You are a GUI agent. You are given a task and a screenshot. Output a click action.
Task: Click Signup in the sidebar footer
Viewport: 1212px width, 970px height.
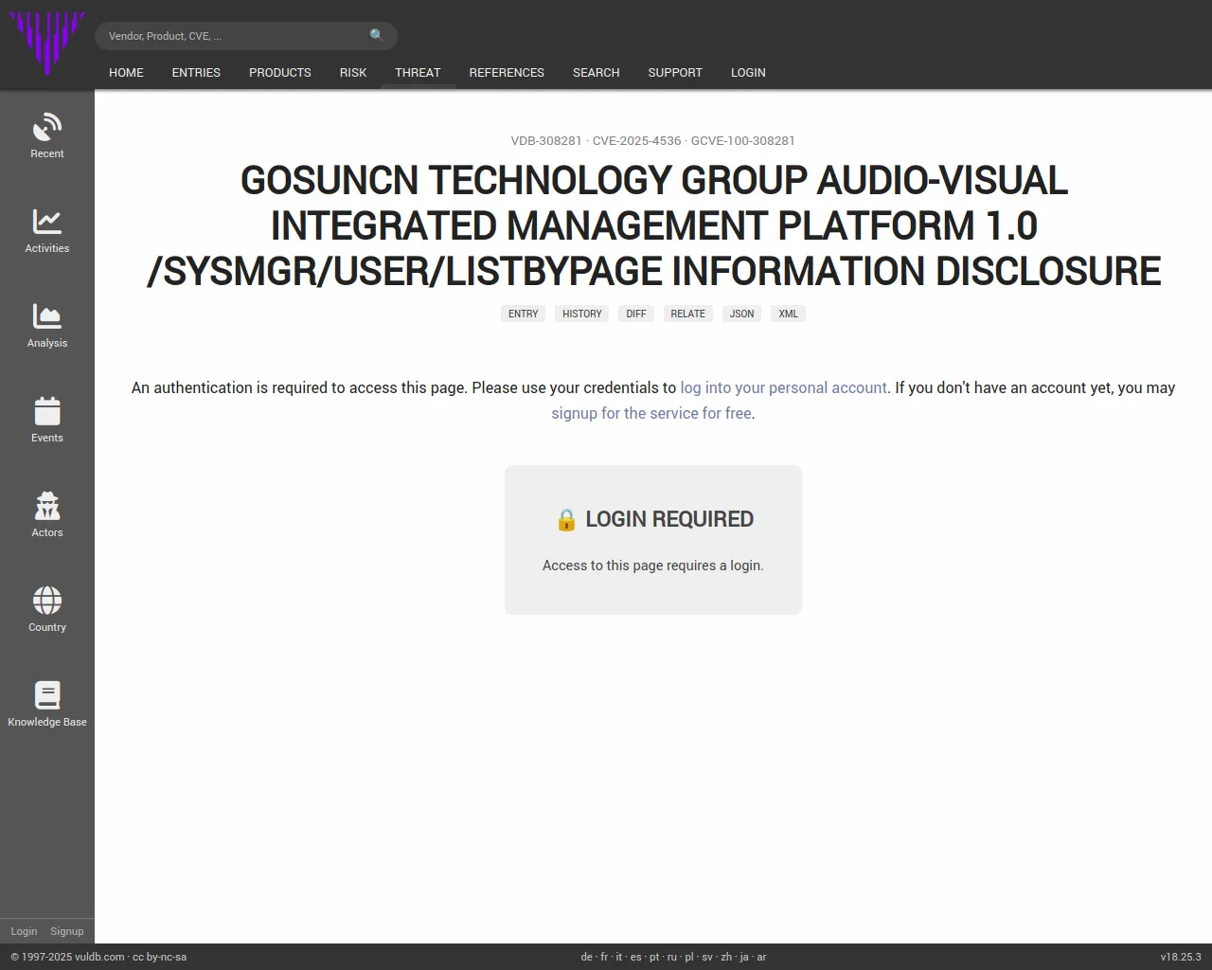tap(67, 931)
